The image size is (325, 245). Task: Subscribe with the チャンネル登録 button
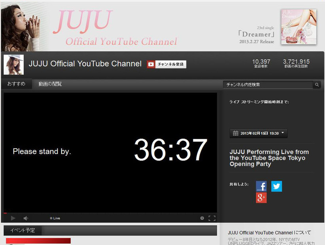tap(170, 64)
